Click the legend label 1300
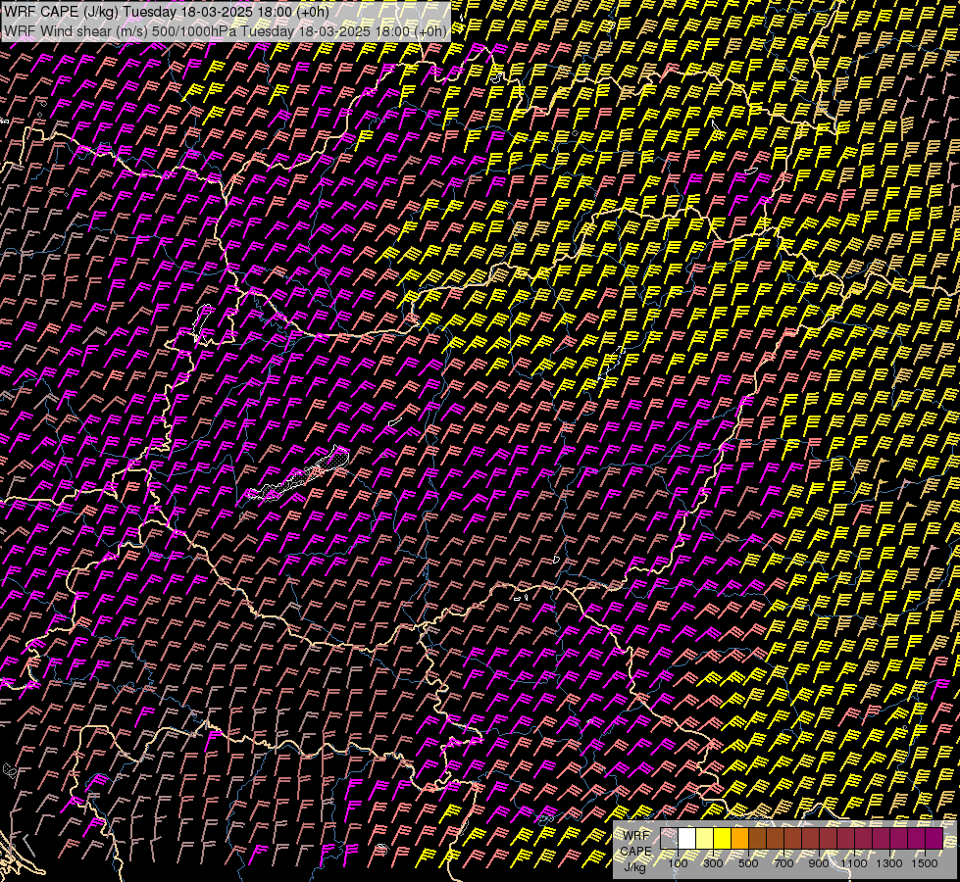This screenshot has width=960, height=882. click(889, 863)
